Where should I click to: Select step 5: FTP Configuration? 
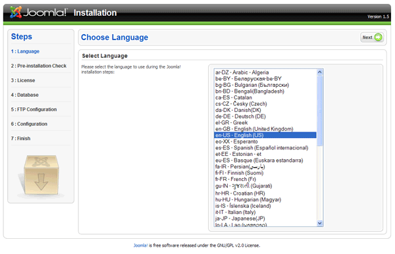tap(34, 109)
